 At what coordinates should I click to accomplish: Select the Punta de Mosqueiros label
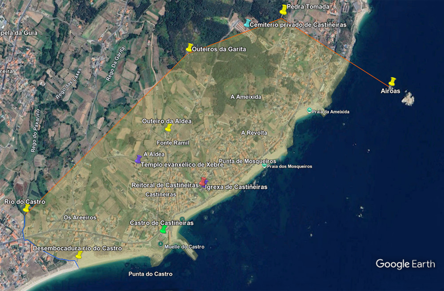click(242, 161)
